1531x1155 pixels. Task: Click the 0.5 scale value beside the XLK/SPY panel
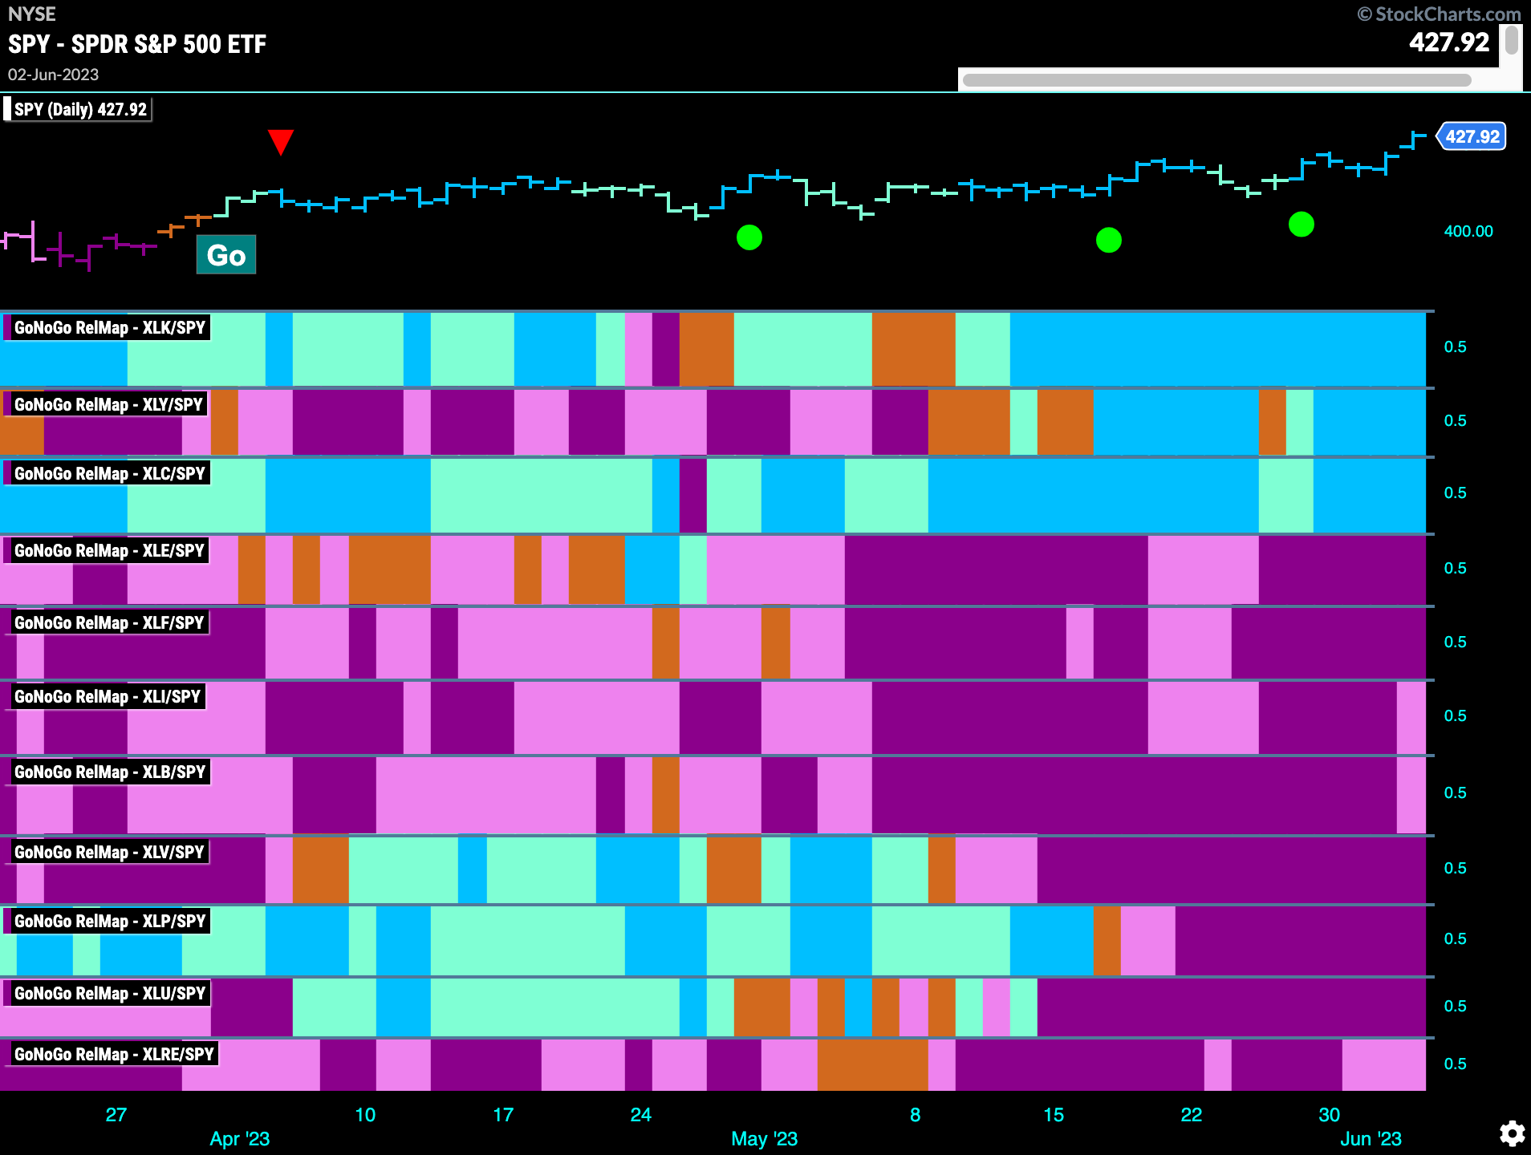1455,346
